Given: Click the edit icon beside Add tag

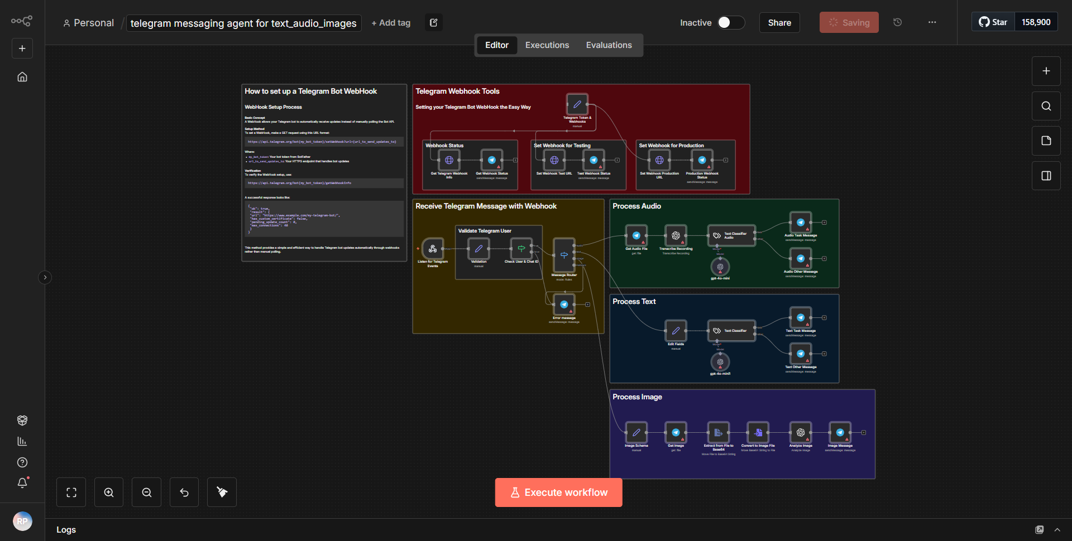Looking at the screenshot, I should tap(434, 23).
